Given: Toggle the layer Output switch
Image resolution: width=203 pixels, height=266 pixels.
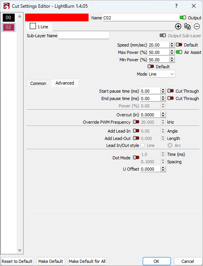Looking at the screenshot, I should (183, 18).
